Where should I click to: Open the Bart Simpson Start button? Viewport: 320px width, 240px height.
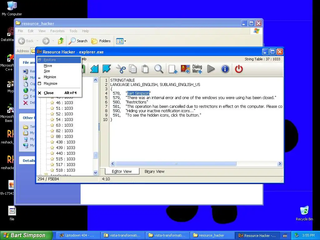click(x=26, y=235)
